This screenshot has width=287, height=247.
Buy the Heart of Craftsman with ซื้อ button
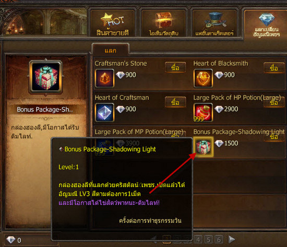(175, 102)
